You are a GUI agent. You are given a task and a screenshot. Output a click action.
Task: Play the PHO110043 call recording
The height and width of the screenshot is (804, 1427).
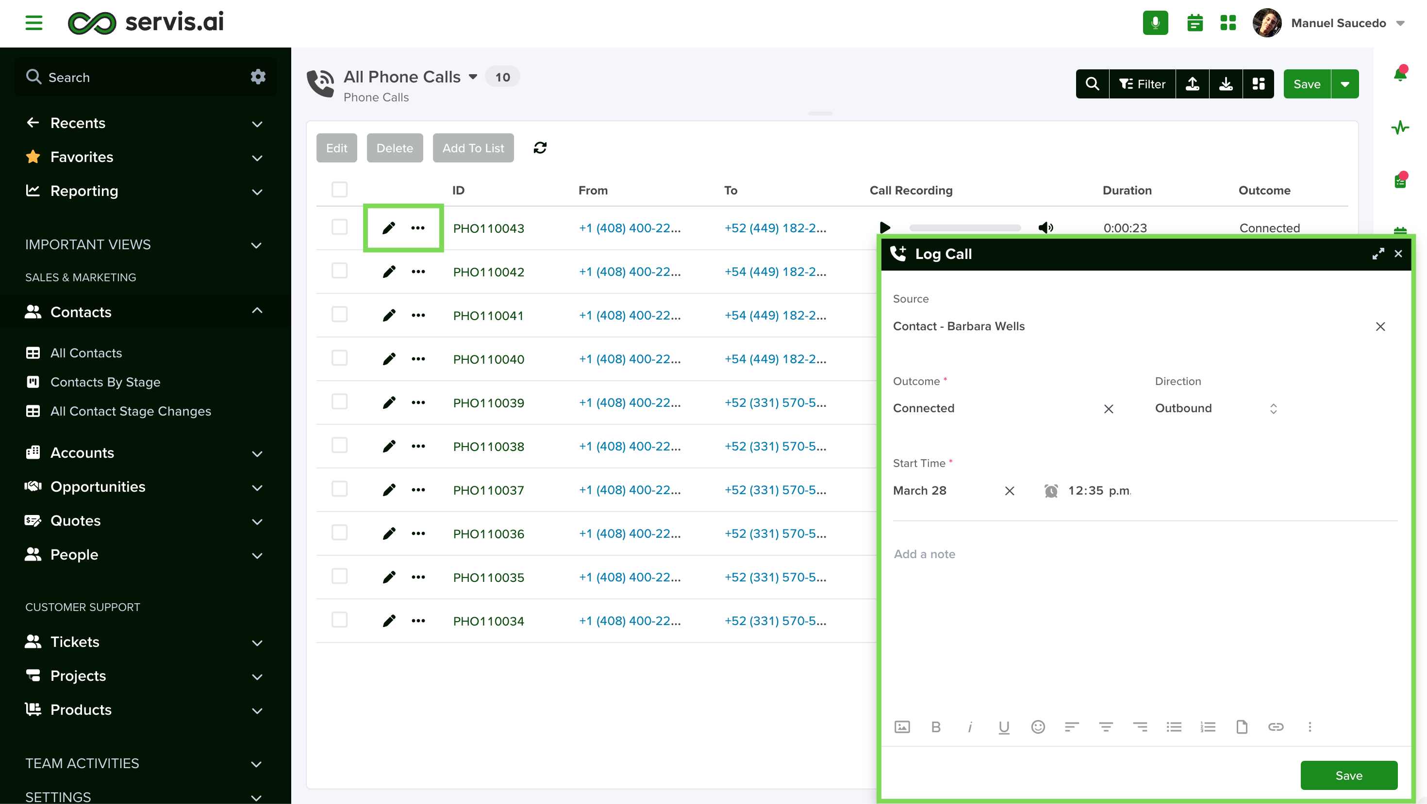tap(885, 227)
